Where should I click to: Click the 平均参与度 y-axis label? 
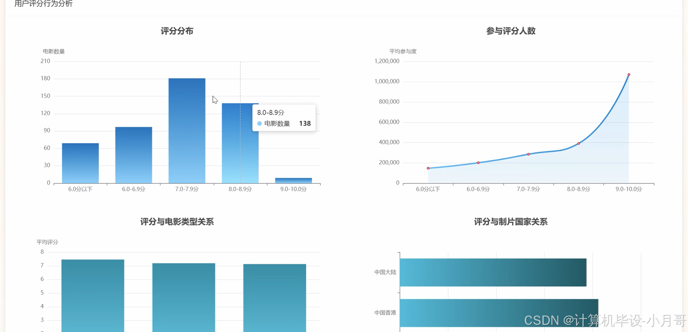[403, 51]
